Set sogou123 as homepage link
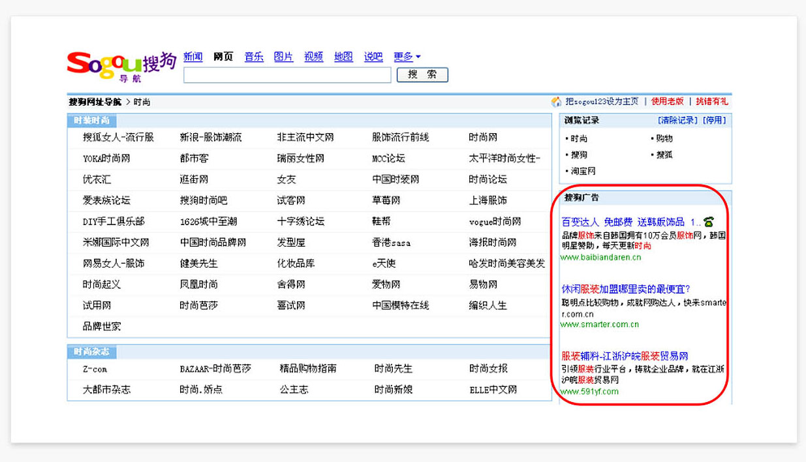Viewport: 806px width, 462px height. coord(602,102)
